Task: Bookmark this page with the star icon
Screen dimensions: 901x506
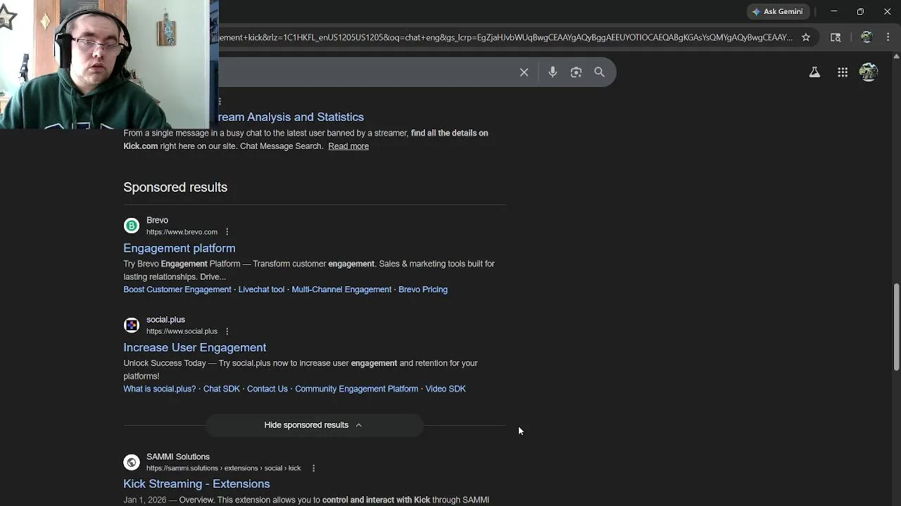Action: click(806, 37)
